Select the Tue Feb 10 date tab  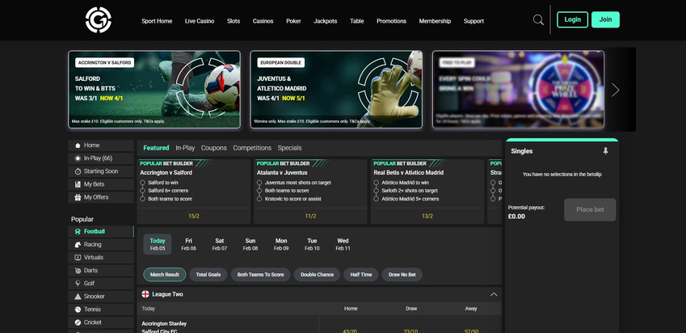[312, 244]
